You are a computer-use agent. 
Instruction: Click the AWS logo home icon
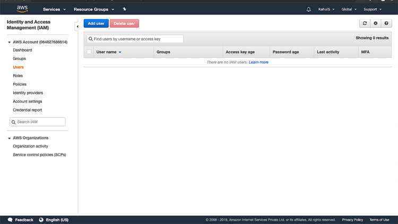(x=22, y=9)
